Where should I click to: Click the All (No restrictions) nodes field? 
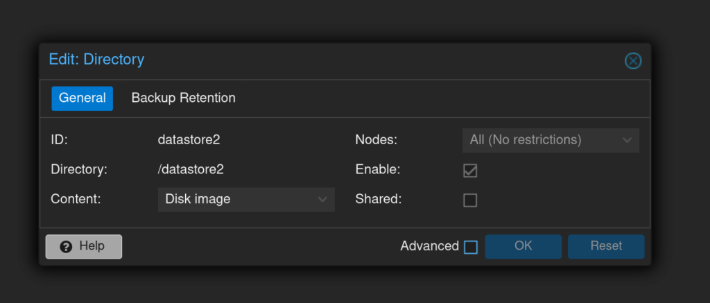pos(541,140)
